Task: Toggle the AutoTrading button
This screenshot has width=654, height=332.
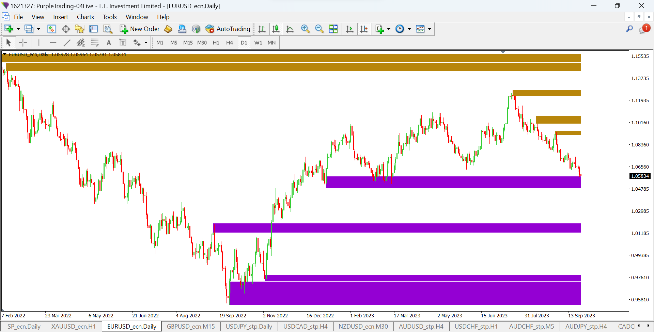Action: [228, 29]
